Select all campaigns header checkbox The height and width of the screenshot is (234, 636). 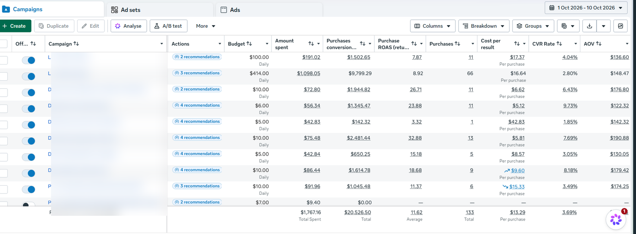click(4, 44)
